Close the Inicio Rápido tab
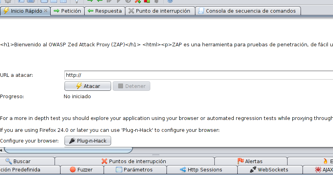Screen dimensions: 333x175 tap(45, 10)
